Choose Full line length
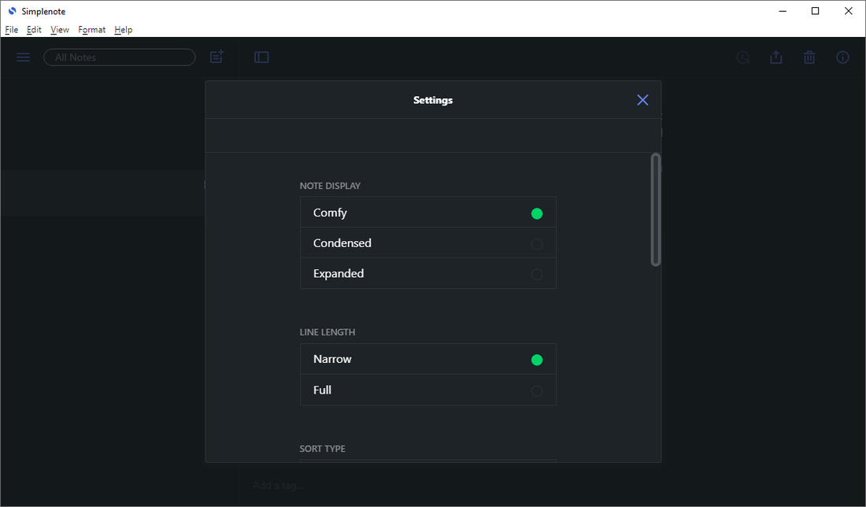Viewport: 866px width, 507px height. (427, 390)
